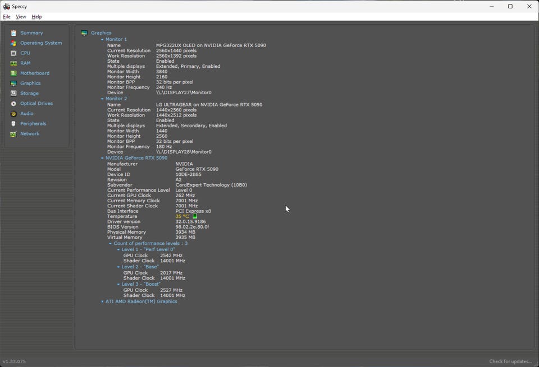Viewport: 539px width, 367px height.
Task: Open Motherboard via its sidebar icon
Action: click(x=13, y=73)
